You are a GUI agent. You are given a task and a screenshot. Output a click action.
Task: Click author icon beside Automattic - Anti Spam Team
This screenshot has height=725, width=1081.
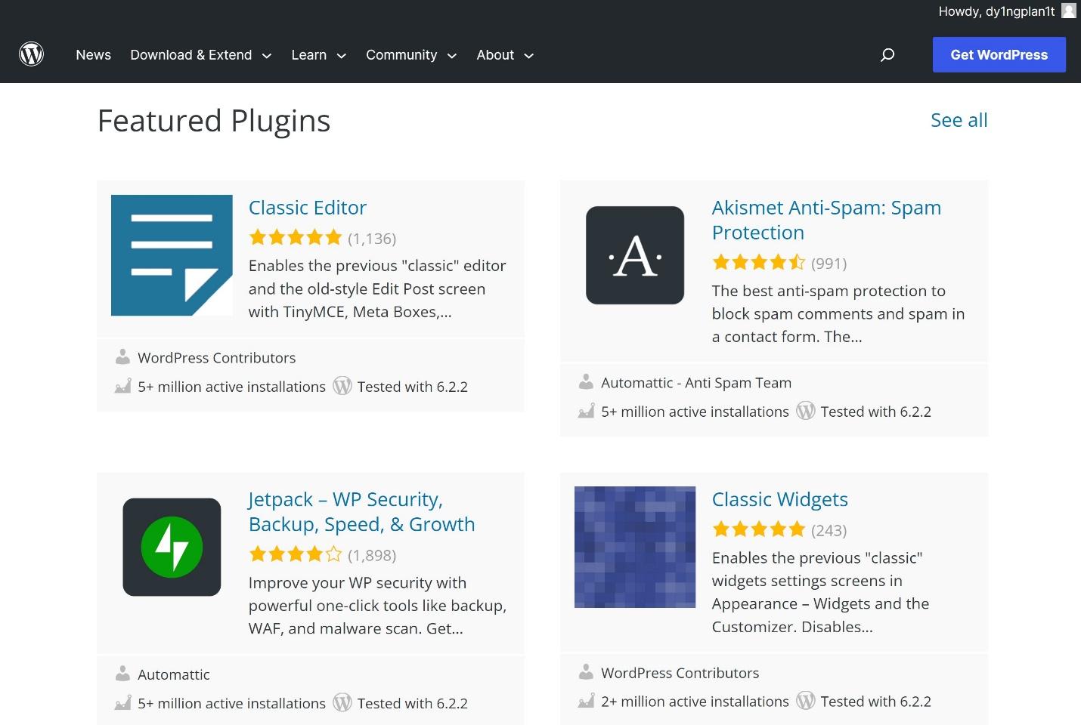click(x=586, y=382)
